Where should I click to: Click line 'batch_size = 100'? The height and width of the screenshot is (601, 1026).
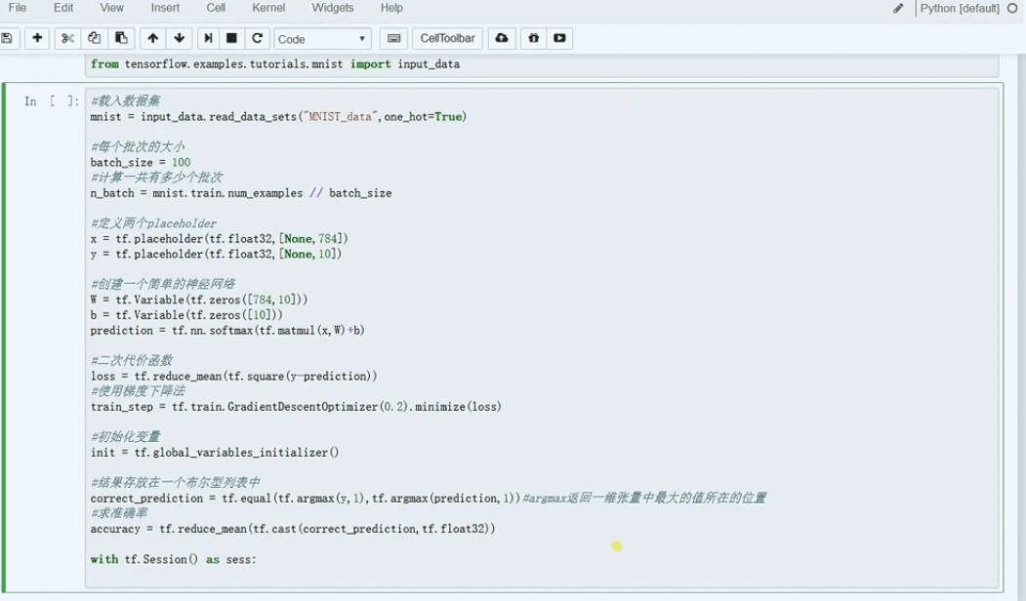coord(140,162)
